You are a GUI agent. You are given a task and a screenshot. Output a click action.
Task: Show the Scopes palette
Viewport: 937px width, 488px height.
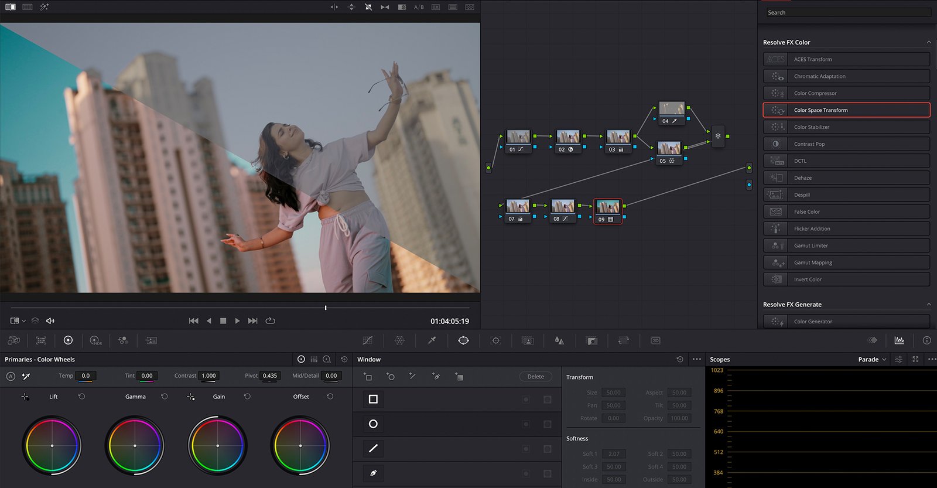(900, 340)
